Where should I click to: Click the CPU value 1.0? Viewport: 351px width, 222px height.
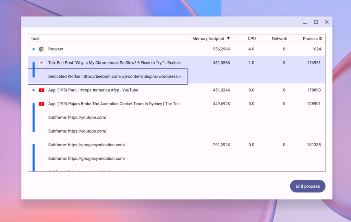[251, 63]
